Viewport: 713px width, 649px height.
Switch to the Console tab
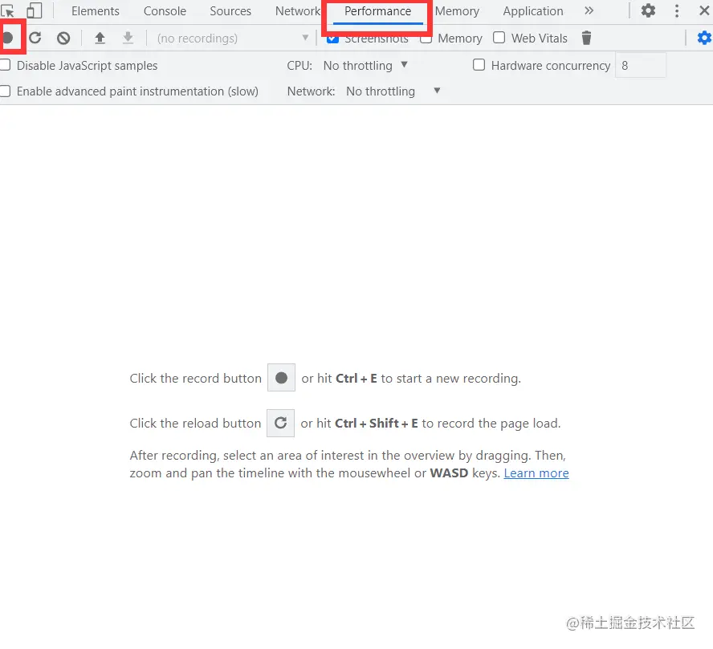[165, 11]
